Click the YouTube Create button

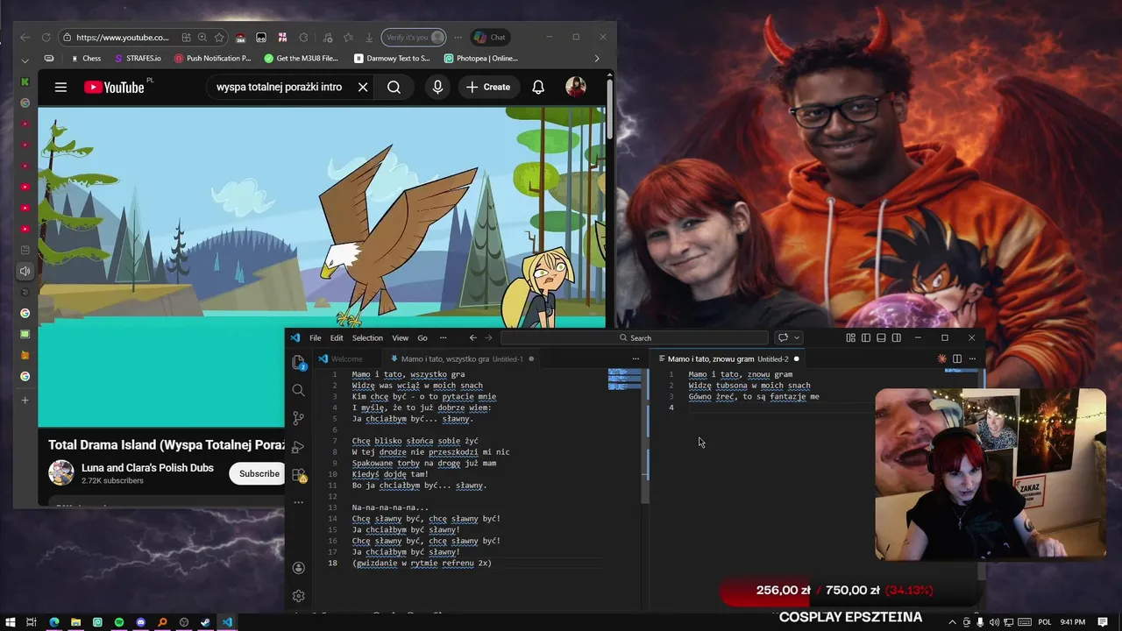click(x=488, y=87)
